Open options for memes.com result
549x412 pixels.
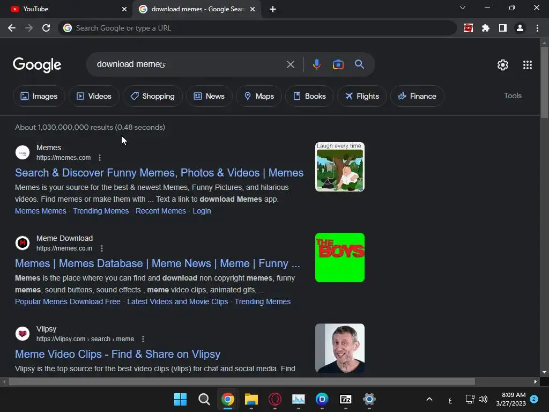point(100,158)
